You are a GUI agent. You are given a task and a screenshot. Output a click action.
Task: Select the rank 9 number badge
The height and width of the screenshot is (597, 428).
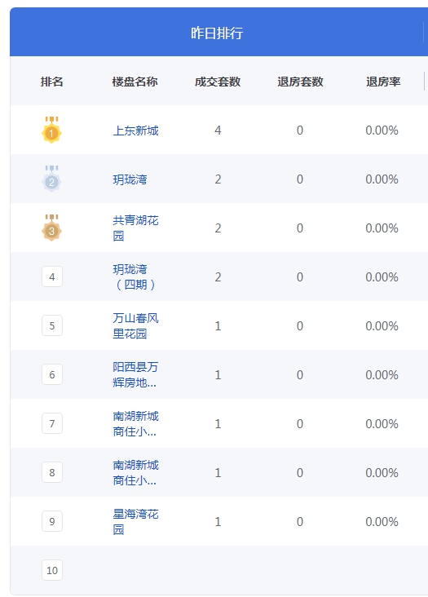click(52, 522)
